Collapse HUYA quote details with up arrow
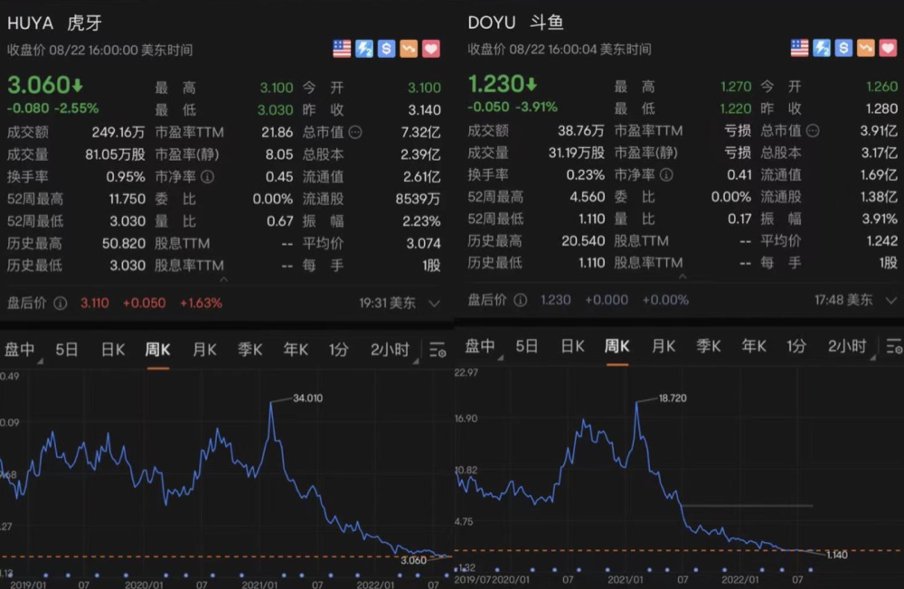Screen dimensions: 904x589 [x=223, y=279]
